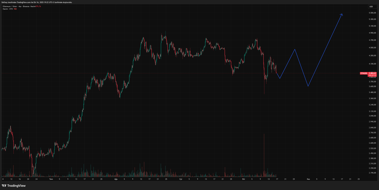
Task: Click the 3.360,00 price axis label
Action: (372, 98)
